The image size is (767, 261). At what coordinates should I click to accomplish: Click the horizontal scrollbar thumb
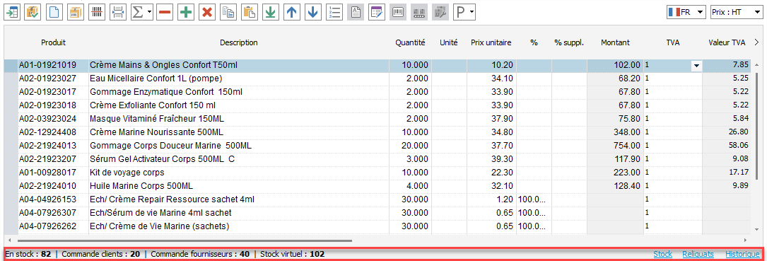[x=185, y=240]
